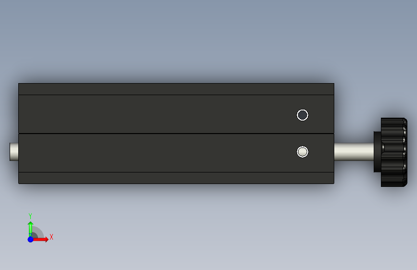This screenshot has width=417, height=270.
Task: Click the right vertical edge of the body
Action: click(x=334, y=134)
